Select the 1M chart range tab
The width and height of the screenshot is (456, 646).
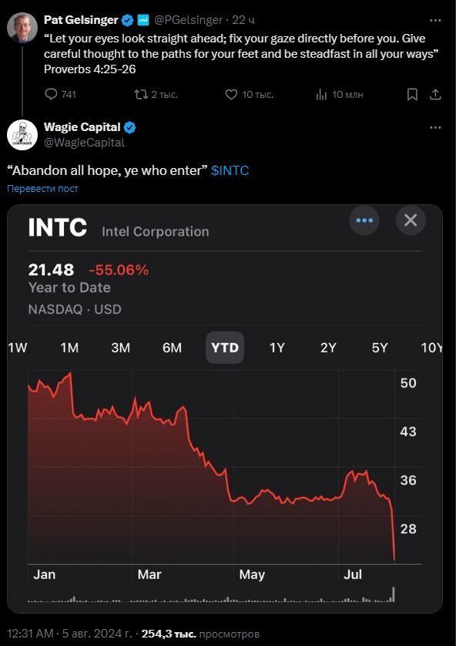[69, 348]
